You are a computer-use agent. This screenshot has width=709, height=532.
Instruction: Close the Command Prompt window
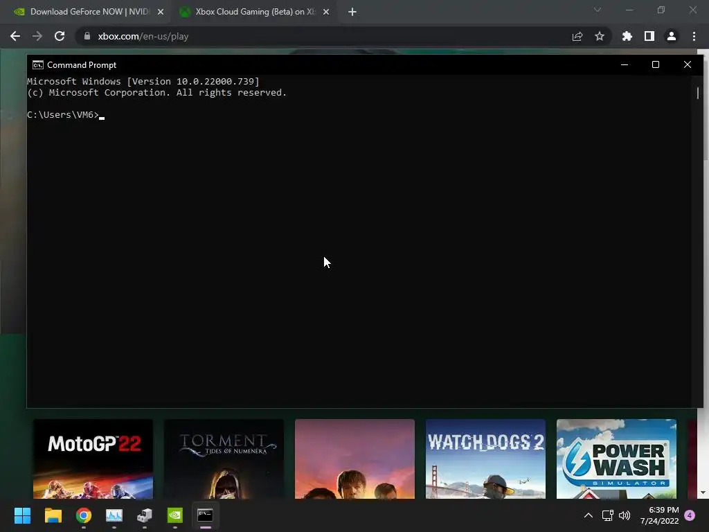click(x=688, y=64)
